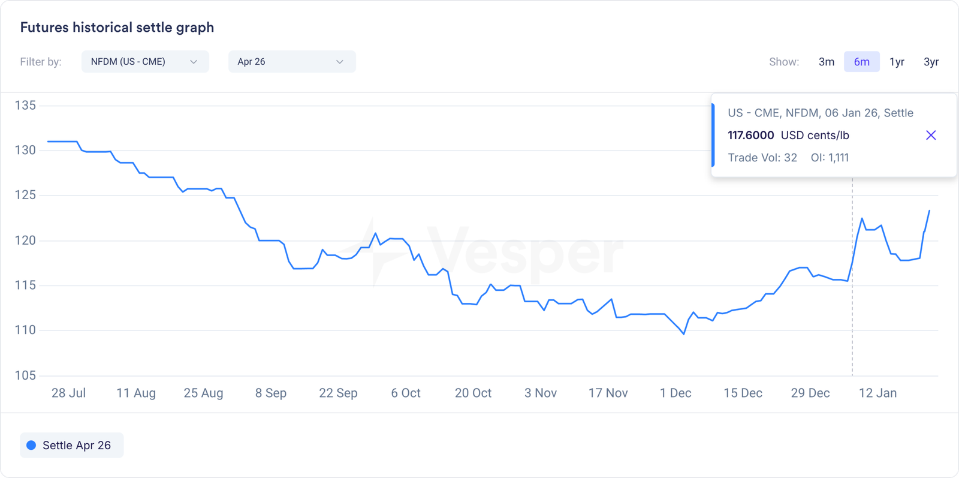Click the 28 Jul x-axis label
Image resolution: width=959 pixels, height=478 pixels.
coord(68,393)
